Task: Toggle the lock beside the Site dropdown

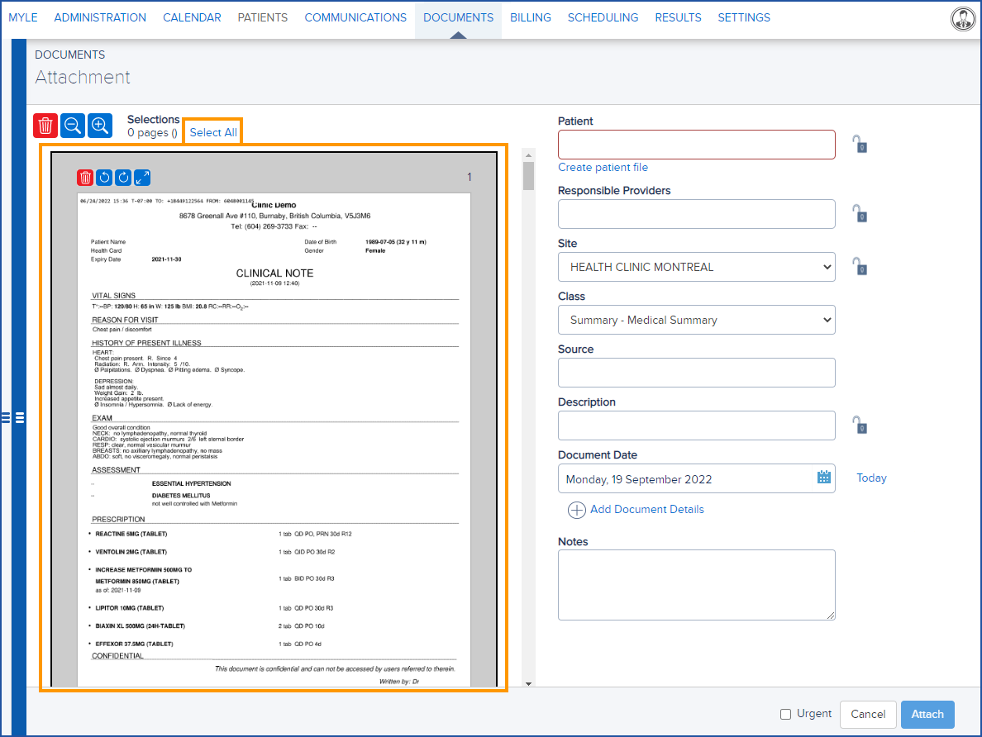Action: [x=860, y=267]
